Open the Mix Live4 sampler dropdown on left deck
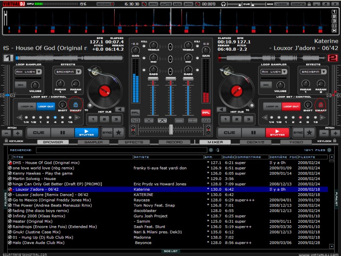This screenshot has height=256, width=341. point(28,72)
